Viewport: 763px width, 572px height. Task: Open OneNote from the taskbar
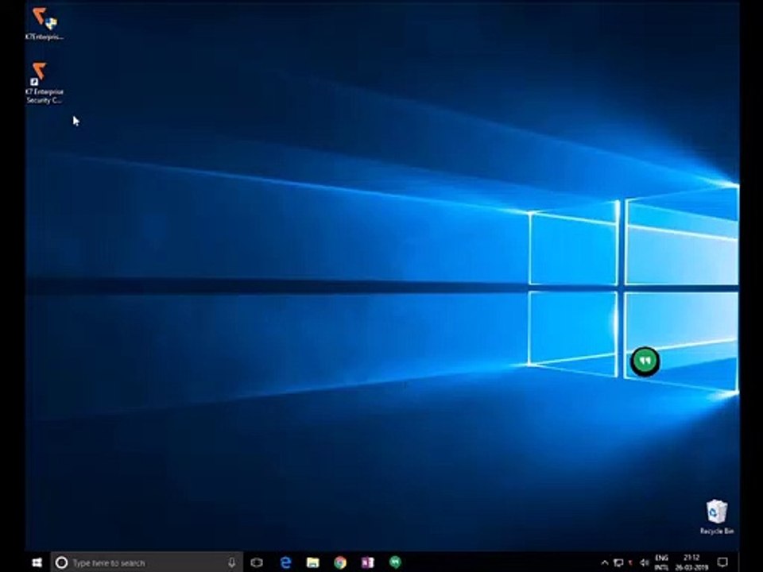[367, 562]
